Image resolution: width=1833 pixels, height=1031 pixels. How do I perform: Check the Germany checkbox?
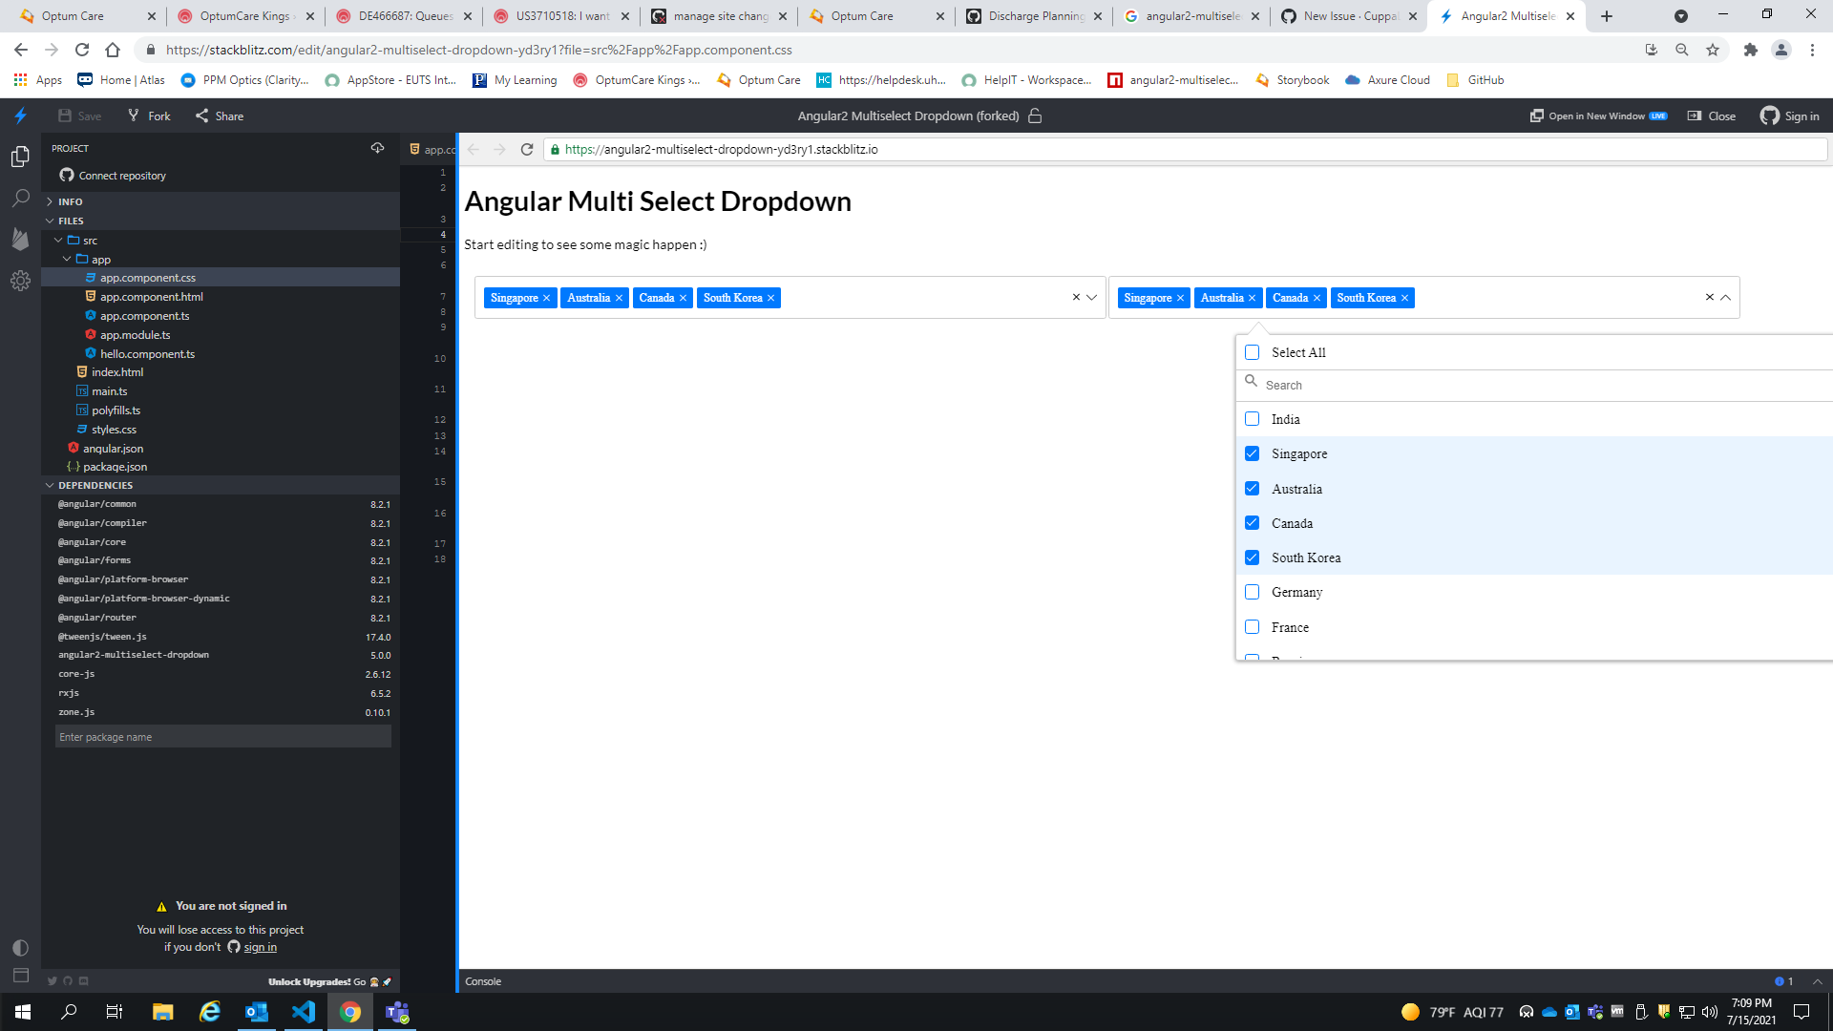[x=1252, y=592]
